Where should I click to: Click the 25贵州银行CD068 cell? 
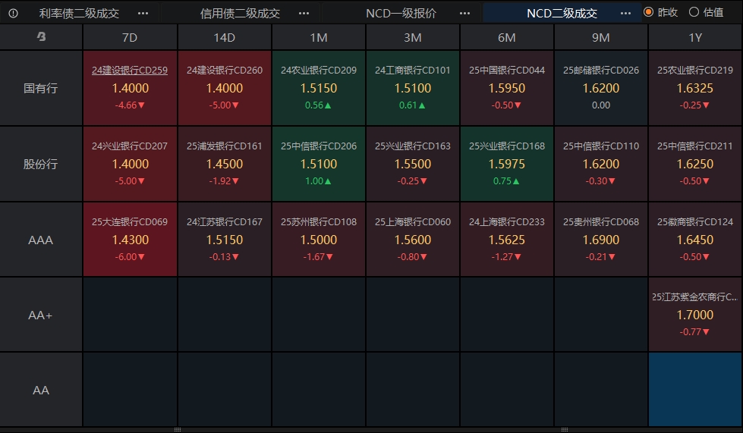601,240
